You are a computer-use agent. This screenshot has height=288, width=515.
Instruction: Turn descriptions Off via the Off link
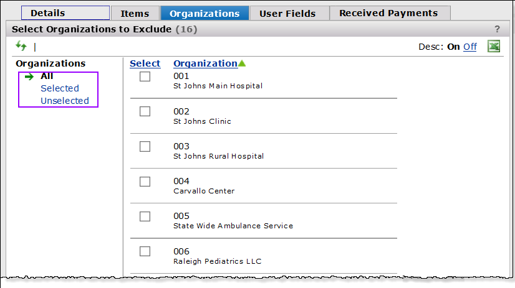(x=469, y=47)
